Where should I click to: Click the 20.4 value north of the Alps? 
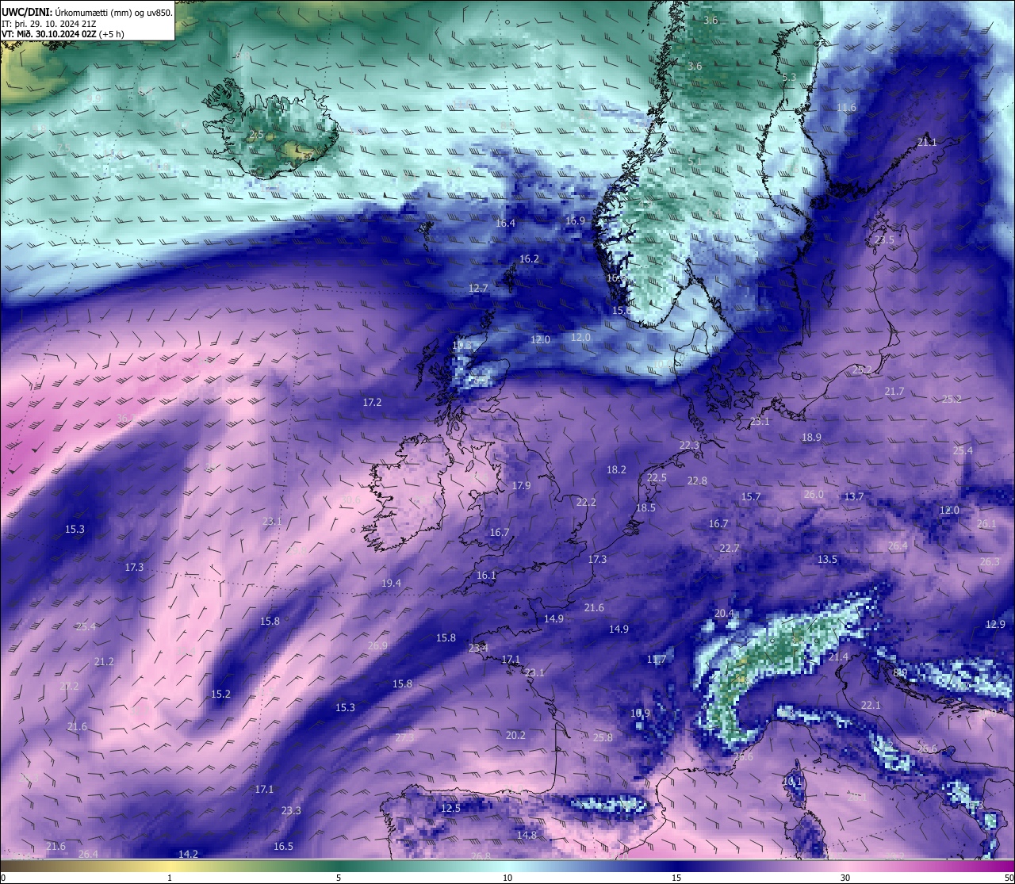pos(724,613)
